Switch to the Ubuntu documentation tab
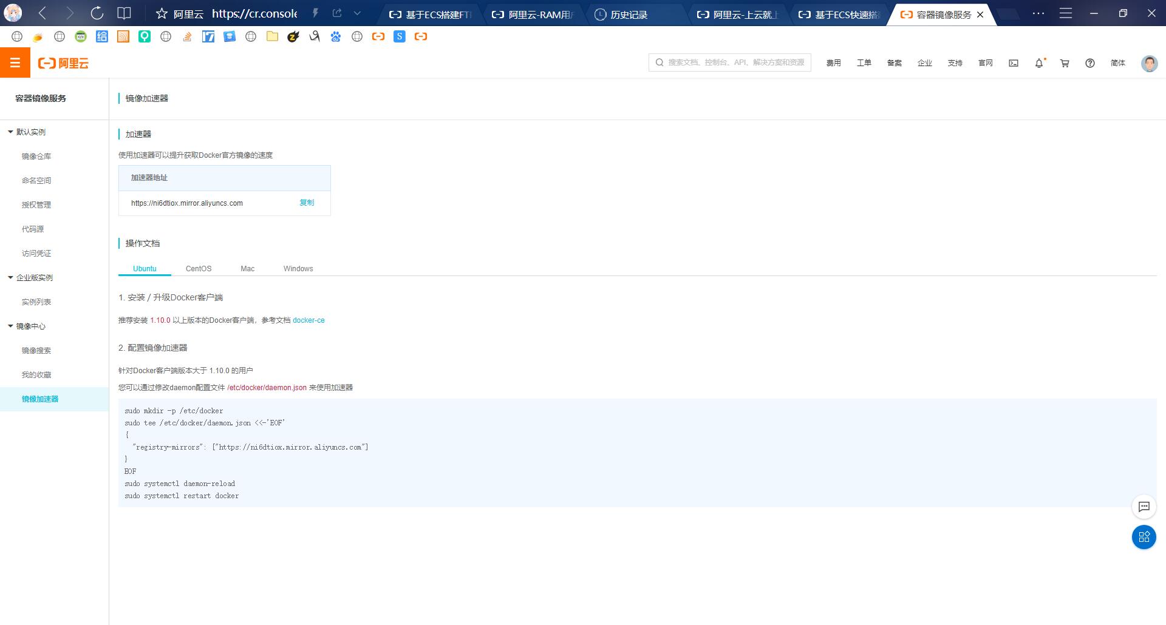The width and height of the screenshot is (1166, 625). pos(145,268)
